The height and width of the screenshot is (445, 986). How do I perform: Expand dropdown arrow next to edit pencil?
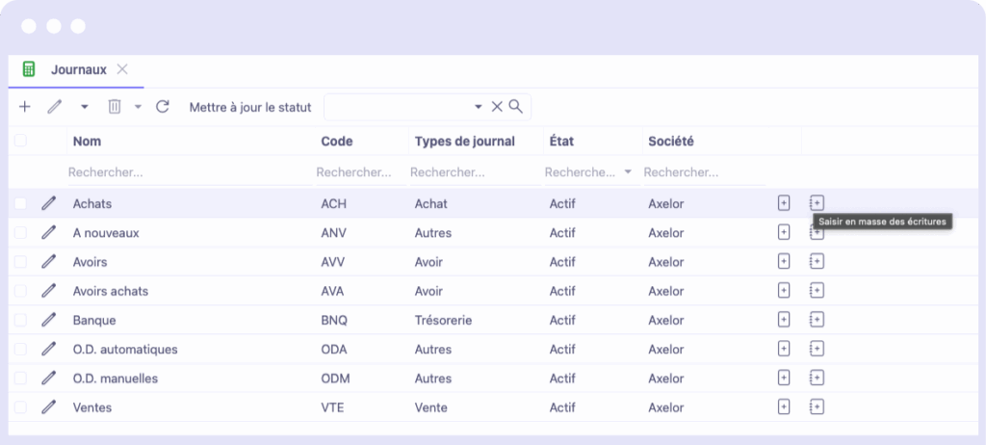tap(85, 107)
